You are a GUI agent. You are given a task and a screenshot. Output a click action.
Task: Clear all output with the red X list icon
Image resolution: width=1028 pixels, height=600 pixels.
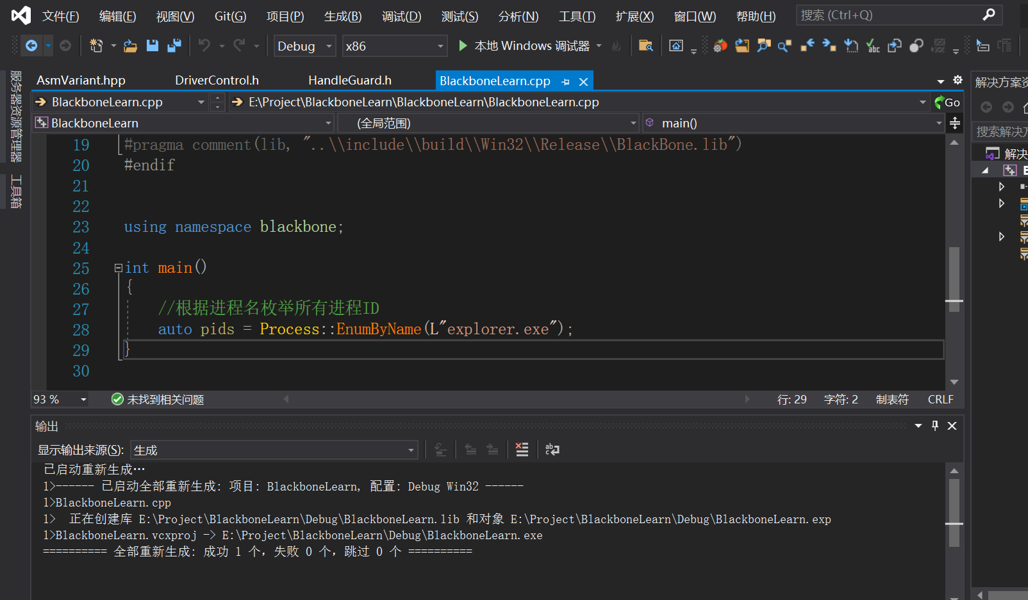tap(522, 450)
